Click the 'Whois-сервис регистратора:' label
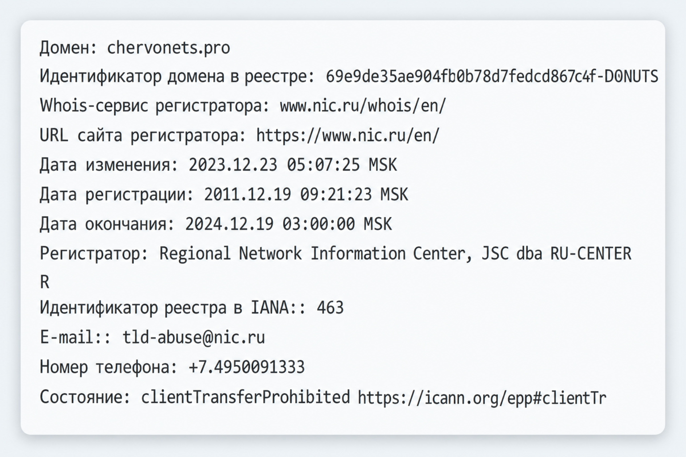This screenshot has height=457, width=686. point(155,106)
